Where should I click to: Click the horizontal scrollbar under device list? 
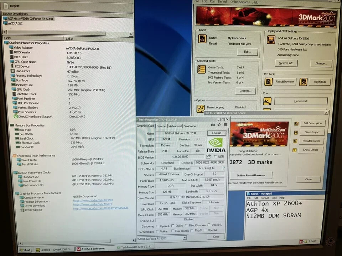[56, 33]
